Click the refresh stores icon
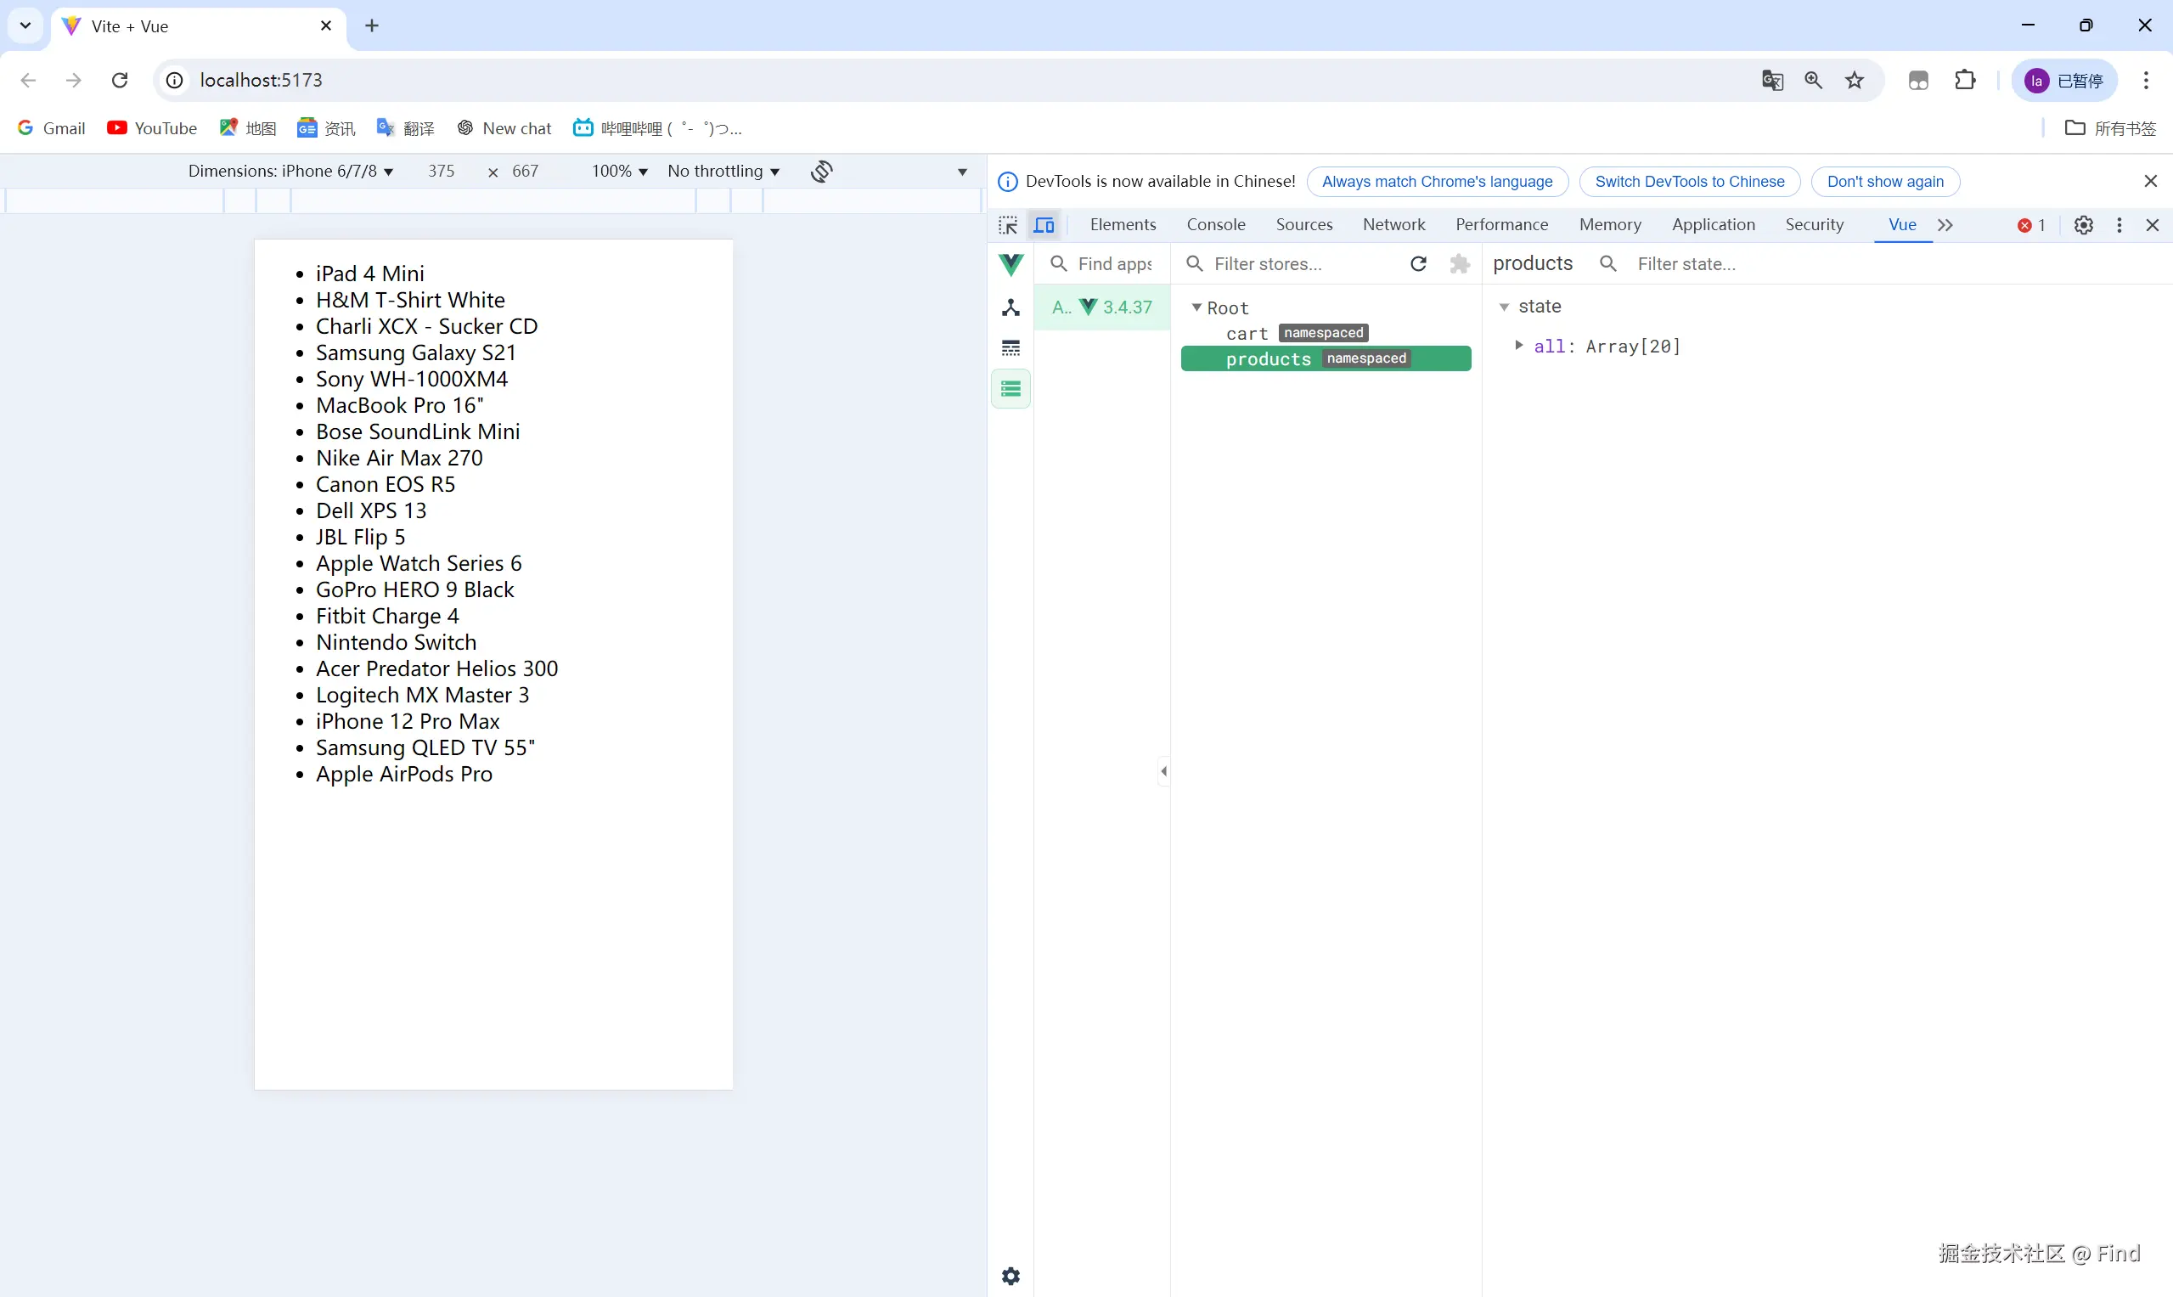The height and width of the screenshot is (1297, 2173). click(x=1418, y=264)
